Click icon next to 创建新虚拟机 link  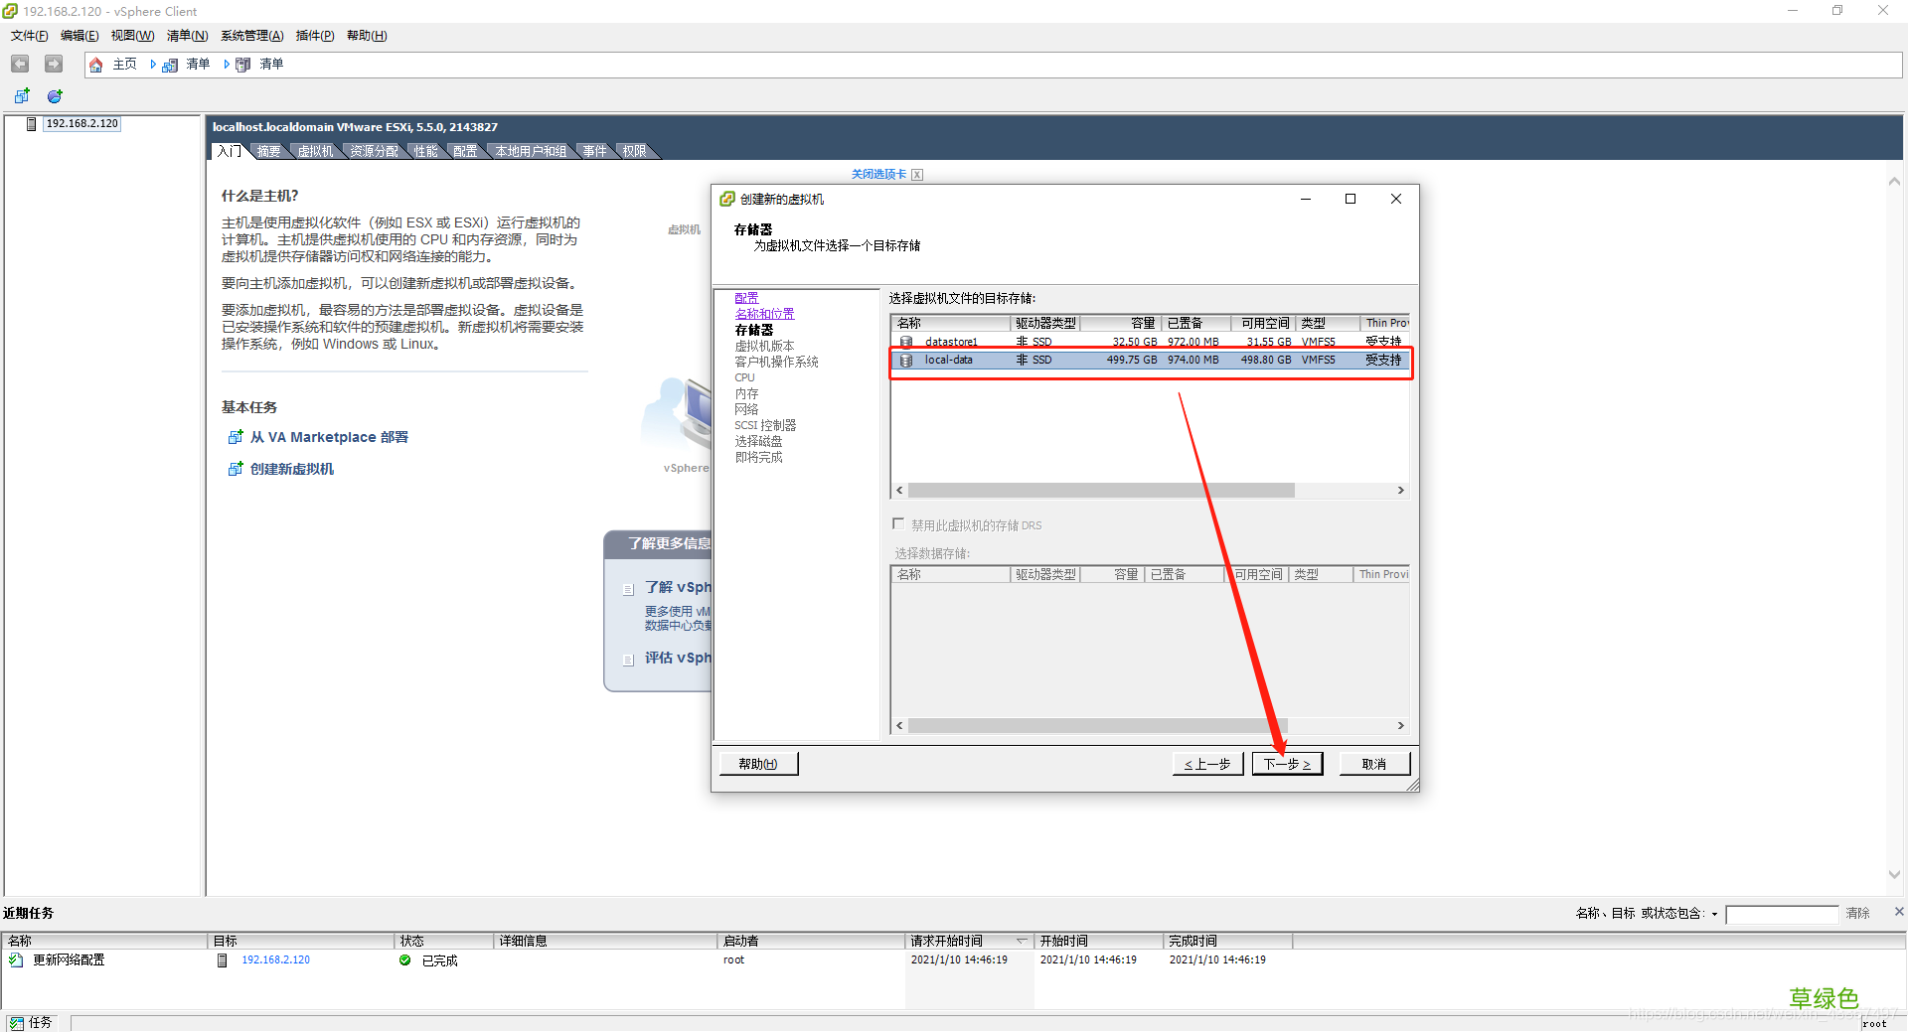coord(236,469)
